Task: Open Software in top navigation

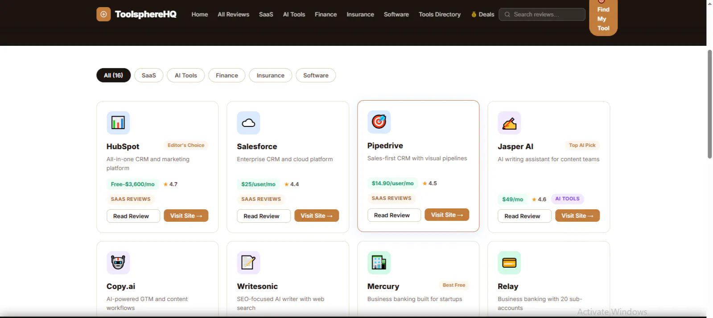Action: [396, 14]
